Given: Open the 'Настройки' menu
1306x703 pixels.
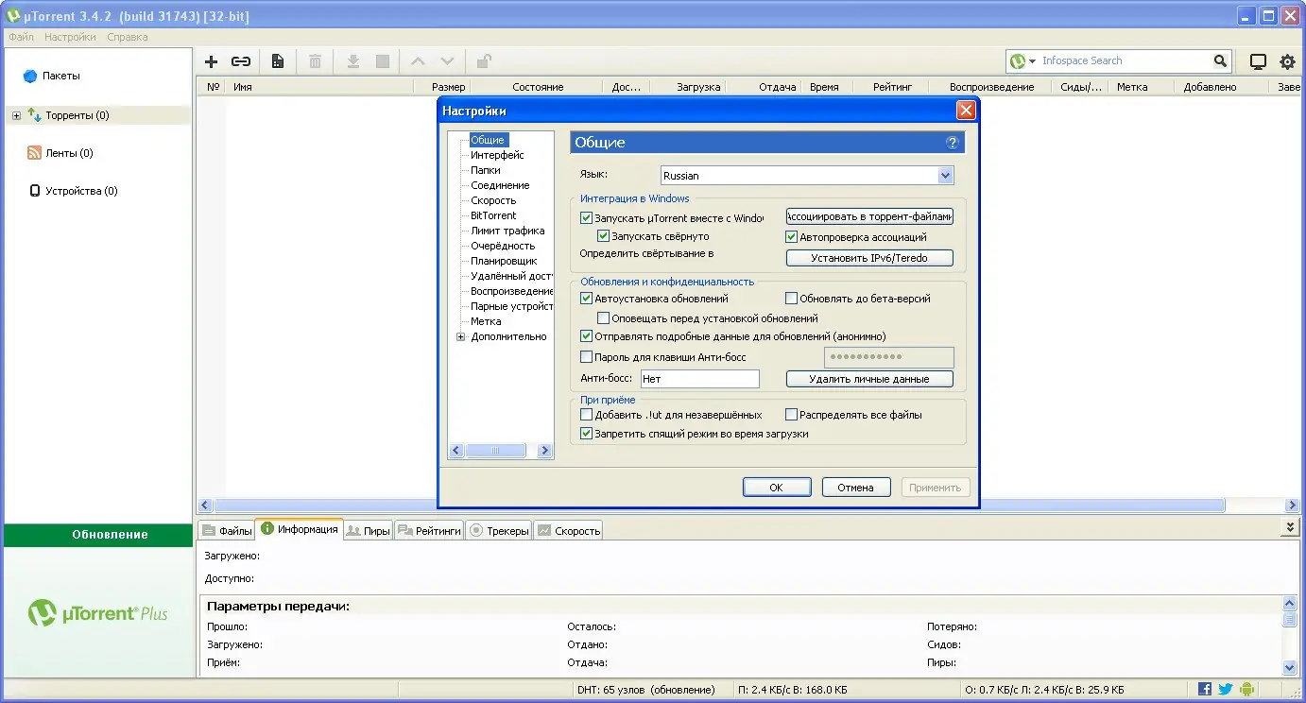Looking at the screenshot, I should [70, 36].
